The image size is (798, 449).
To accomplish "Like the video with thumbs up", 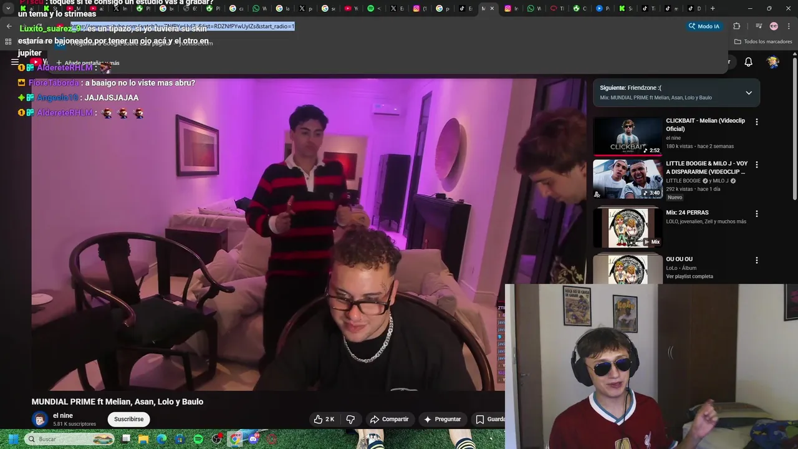I will point(324,419).
